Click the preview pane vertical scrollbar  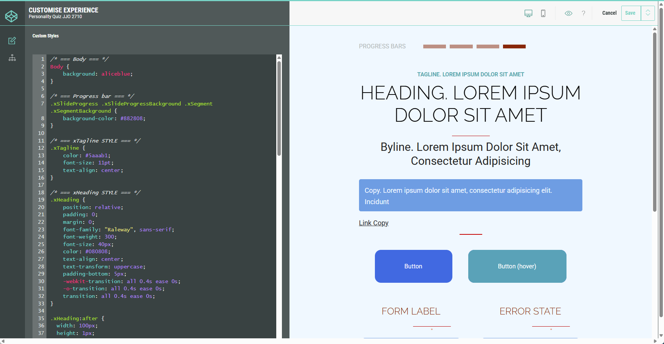point(655,122)
